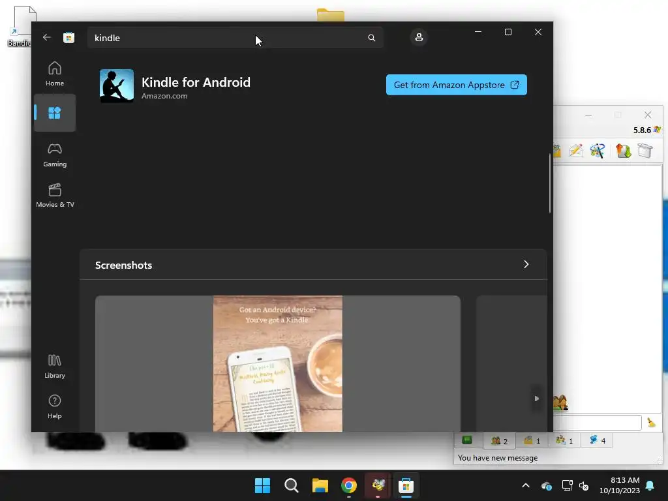This screenshot has width=668, height=501.
Task: Select the mail tab showing 1 in messenger
Action: [532, 440]
